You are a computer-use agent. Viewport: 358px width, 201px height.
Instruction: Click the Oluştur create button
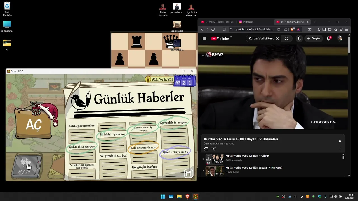coord(313,39)
